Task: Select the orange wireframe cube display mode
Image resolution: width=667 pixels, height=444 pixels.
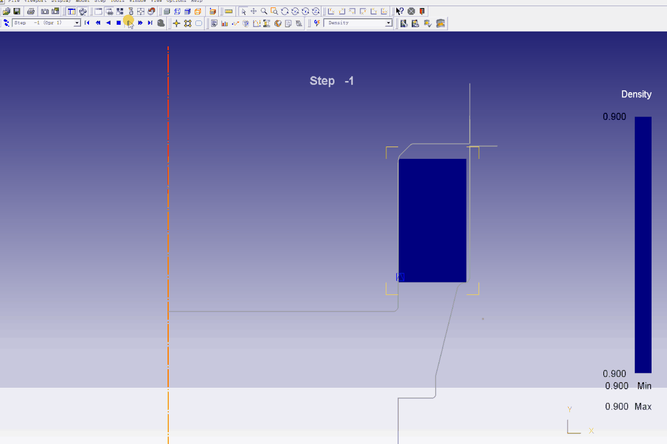Action: (x=198, y=12)
